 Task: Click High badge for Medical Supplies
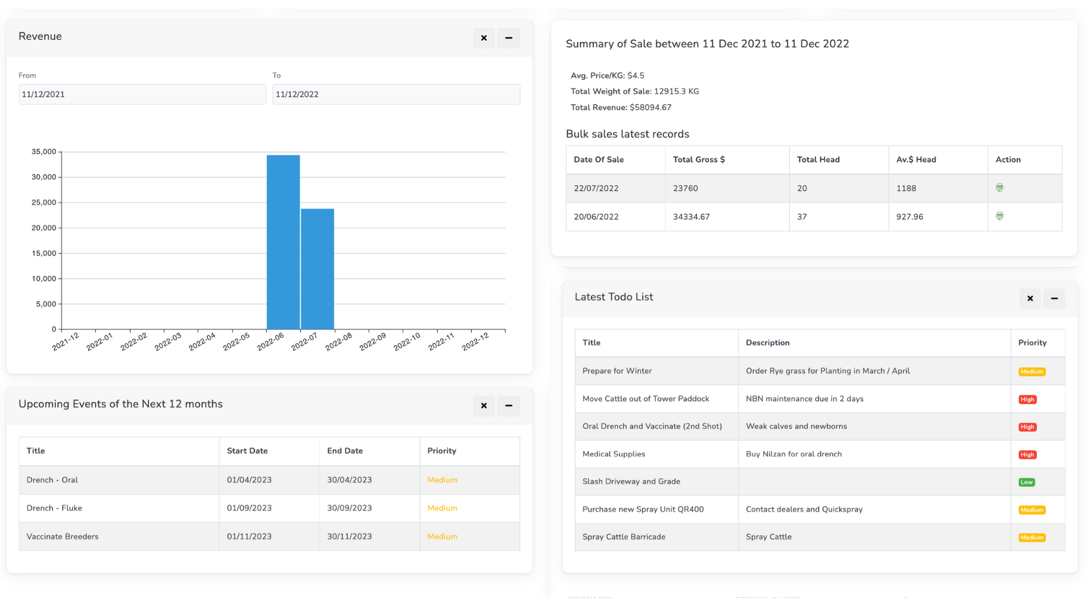click(1027, 455)
